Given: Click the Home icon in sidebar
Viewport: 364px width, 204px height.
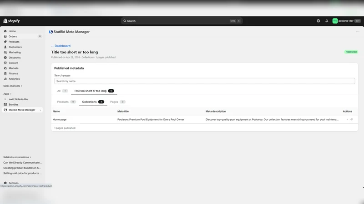Looking at the screenshot, I should click(x=5, y=31).
